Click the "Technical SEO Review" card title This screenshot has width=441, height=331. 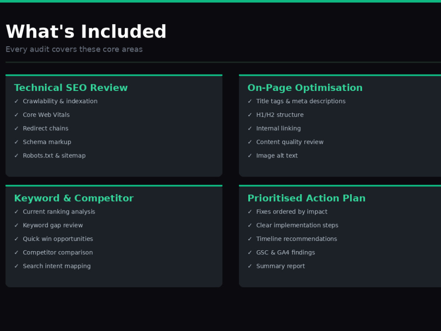[71, 87]
